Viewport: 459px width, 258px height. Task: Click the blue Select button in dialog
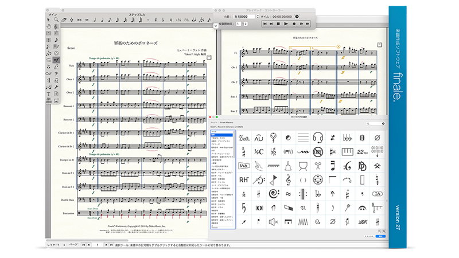point(380,236)
